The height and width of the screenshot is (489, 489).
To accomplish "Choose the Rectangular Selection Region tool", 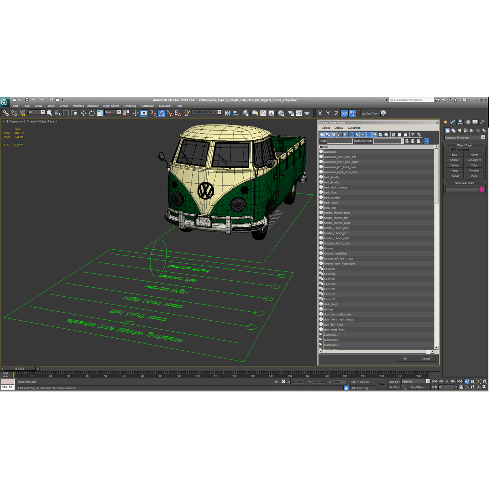I will point(66,113).
